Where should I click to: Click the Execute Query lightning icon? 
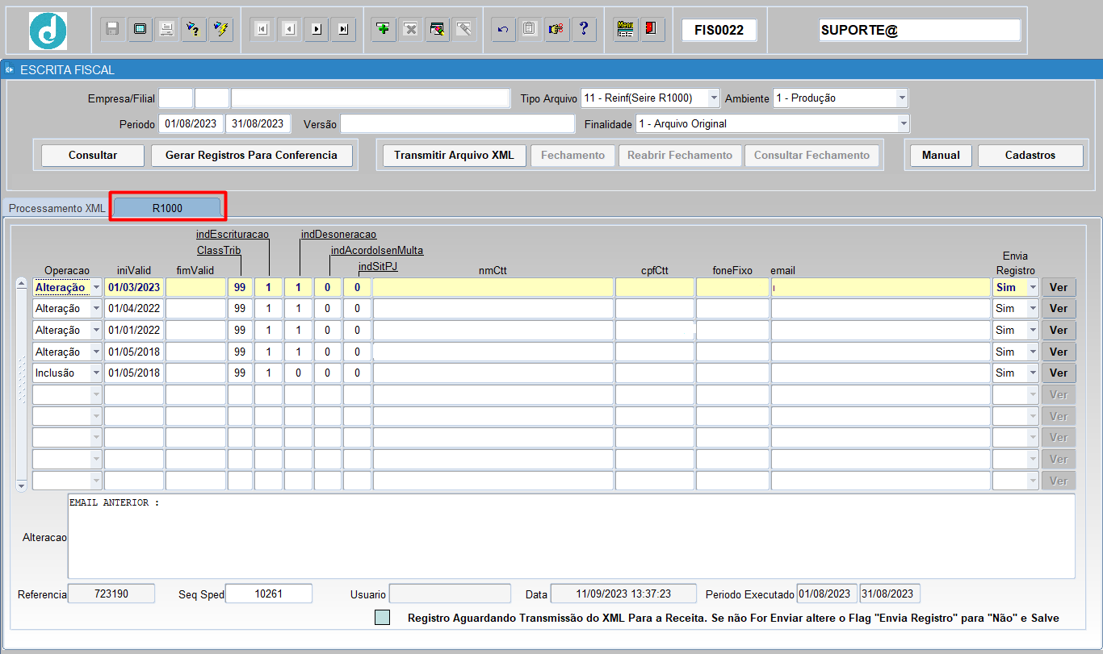click(220, 30)
